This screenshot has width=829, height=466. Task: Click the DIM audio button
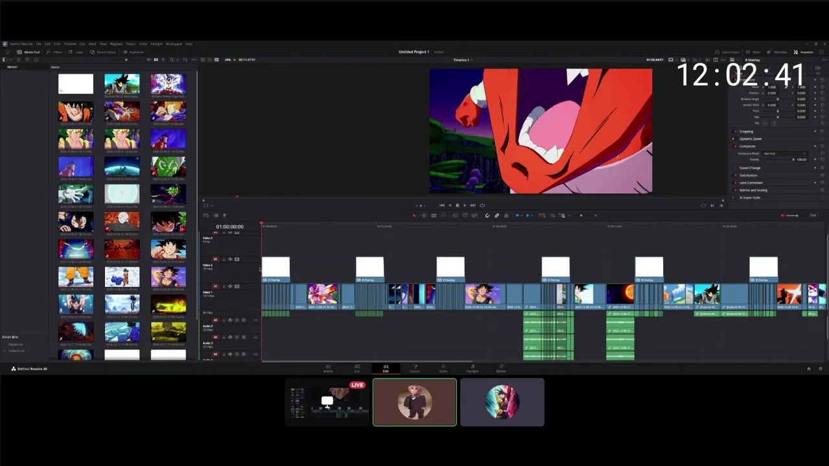[813, 216]
